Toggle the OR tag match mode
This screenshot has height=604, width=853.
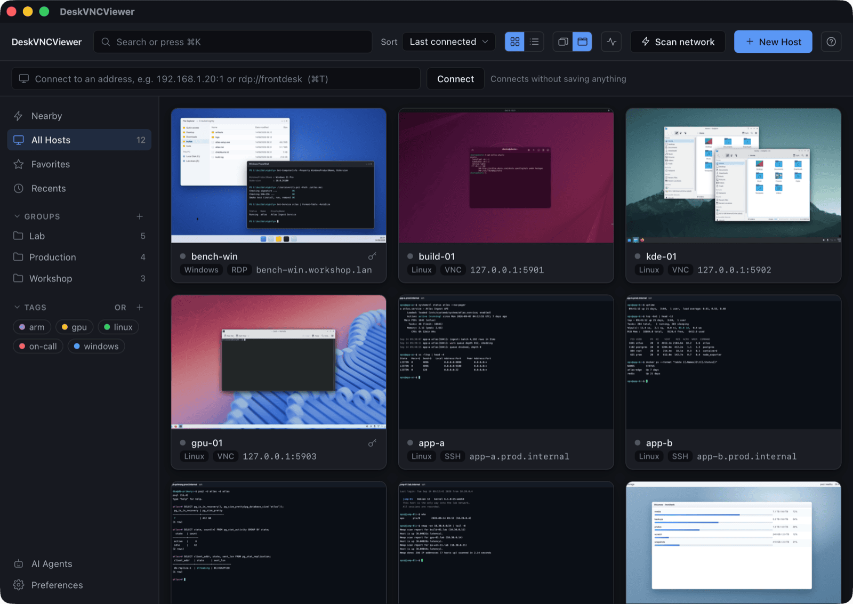120,308
